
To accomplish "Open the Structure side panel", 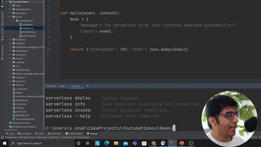I will (x=2, y=18).
